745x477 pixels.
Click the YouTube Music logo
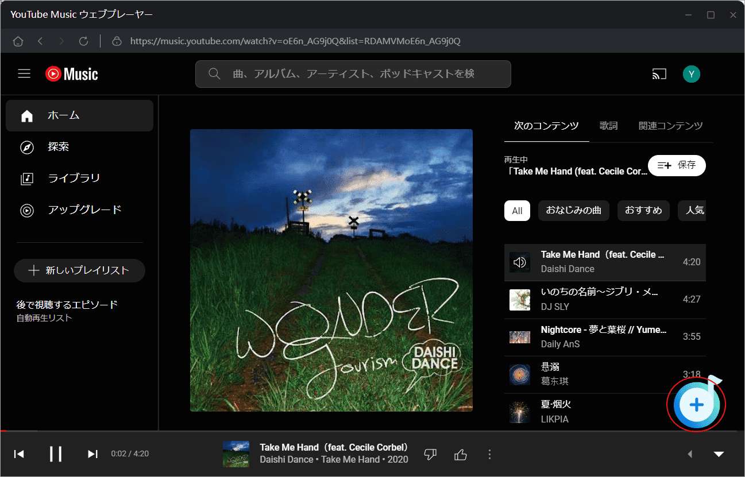pyautogui.click(x=72, y=74)
